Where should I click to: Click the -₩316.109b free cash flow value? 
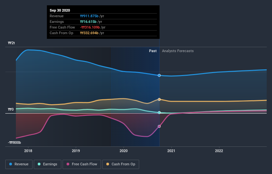pyautogui.click(x=90, y=27)
